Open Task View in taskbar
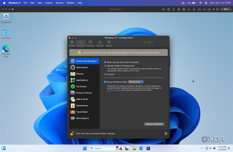The image size is (233, 152). click(127, 148)
